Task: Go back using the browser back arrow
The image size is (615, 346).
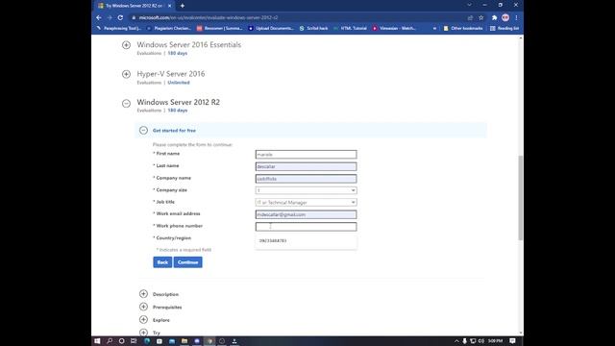Action: point(99,17)
